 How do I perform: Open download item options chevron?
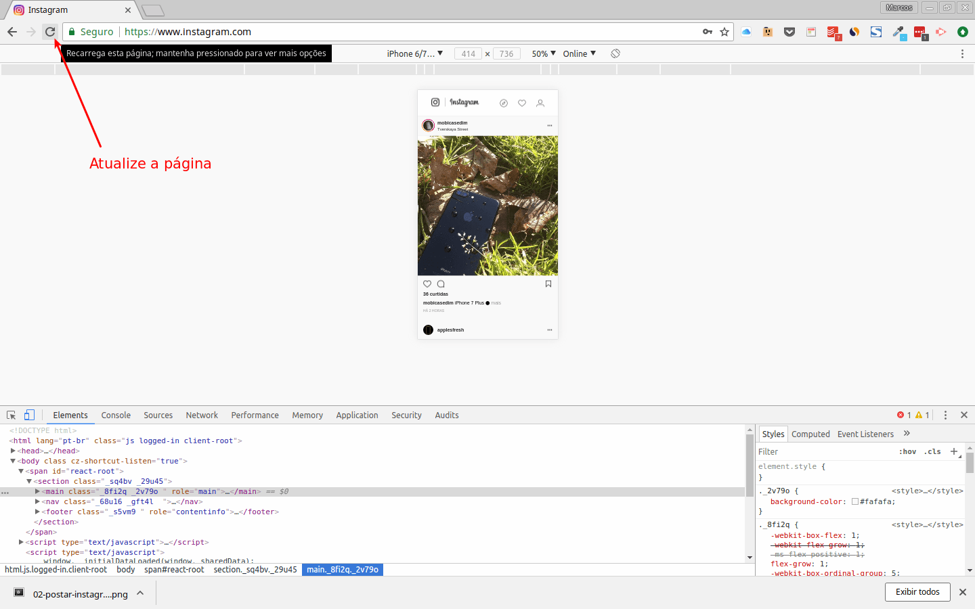coord(140,593)
